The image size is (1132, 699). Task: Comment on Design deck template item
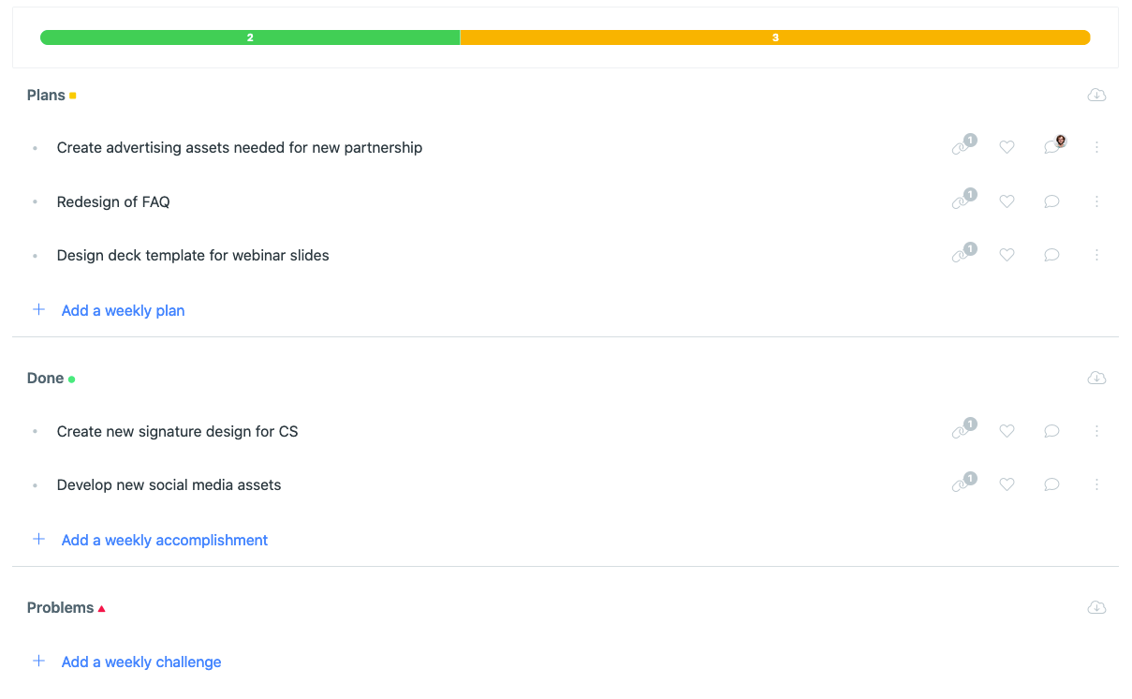(1051, 255)
